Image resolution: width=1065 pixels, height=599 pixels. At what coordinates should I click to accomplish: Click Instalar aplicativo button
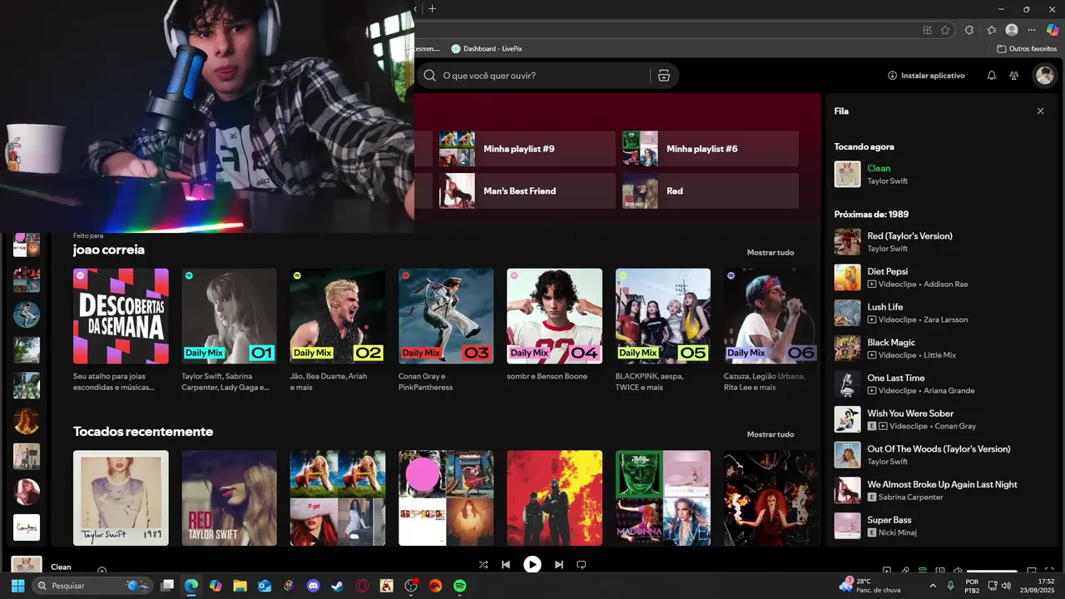tap(926, 76)
